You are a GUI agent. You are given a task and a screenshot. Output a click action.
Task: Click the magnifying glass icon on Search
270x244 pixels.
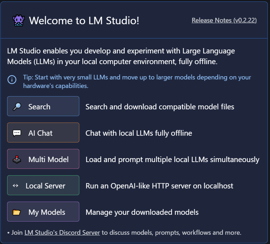(x=17, y=107)
